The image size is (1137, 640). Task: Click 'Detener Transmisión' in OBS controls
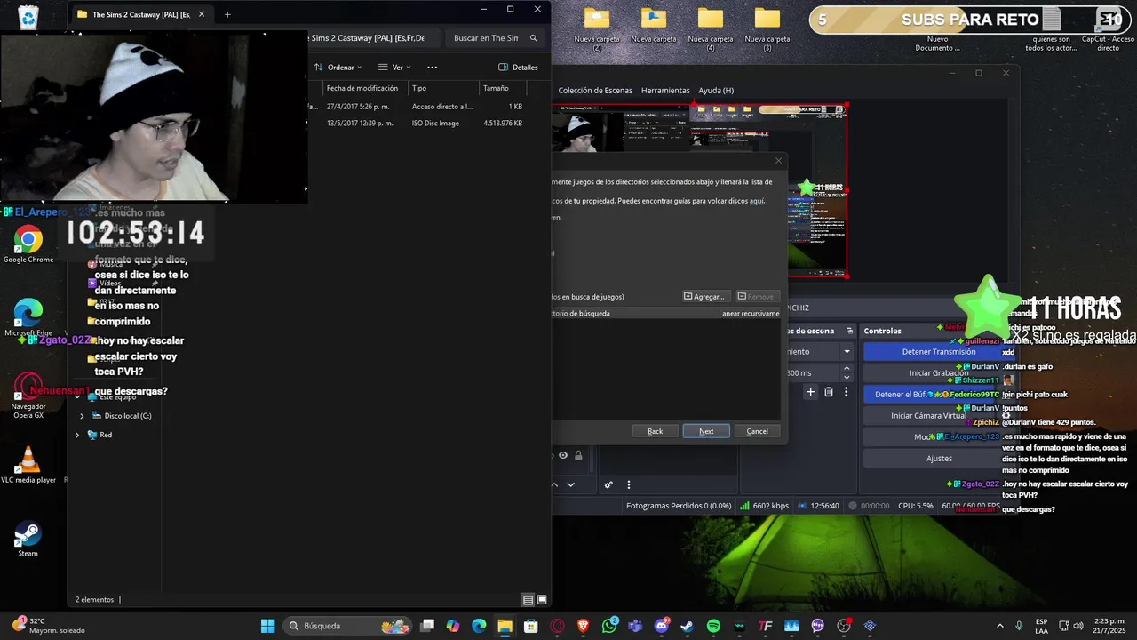939,352
